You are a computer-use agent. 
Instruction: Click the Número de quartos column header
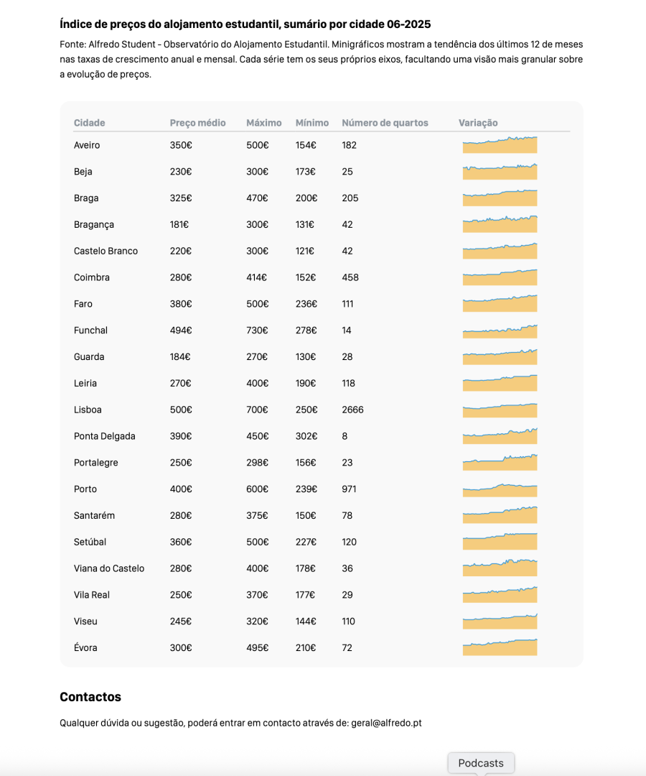[x=385, y=123]
